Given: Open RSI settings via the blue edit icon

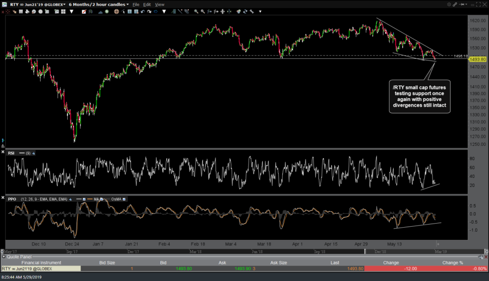Looking at the screenshot, I should [34, 153].
